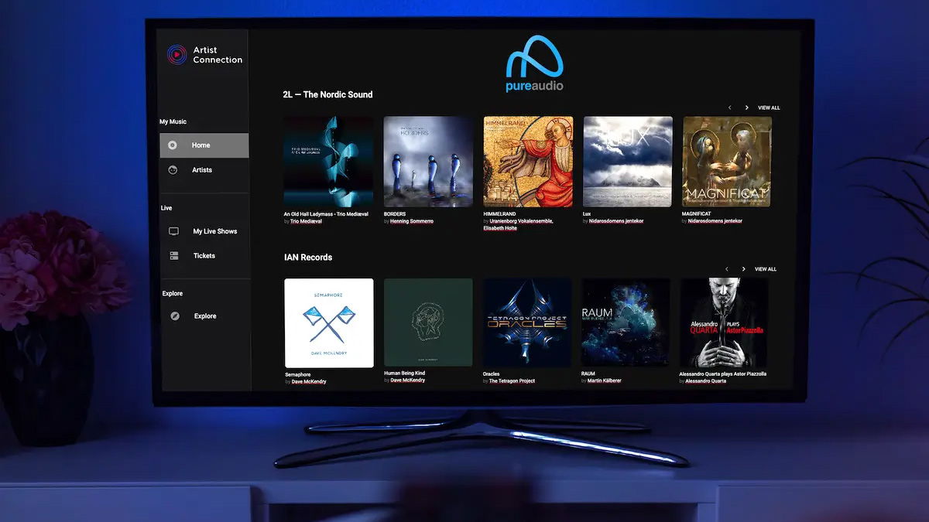Click the 'Lux' album title text

point(588,214)
